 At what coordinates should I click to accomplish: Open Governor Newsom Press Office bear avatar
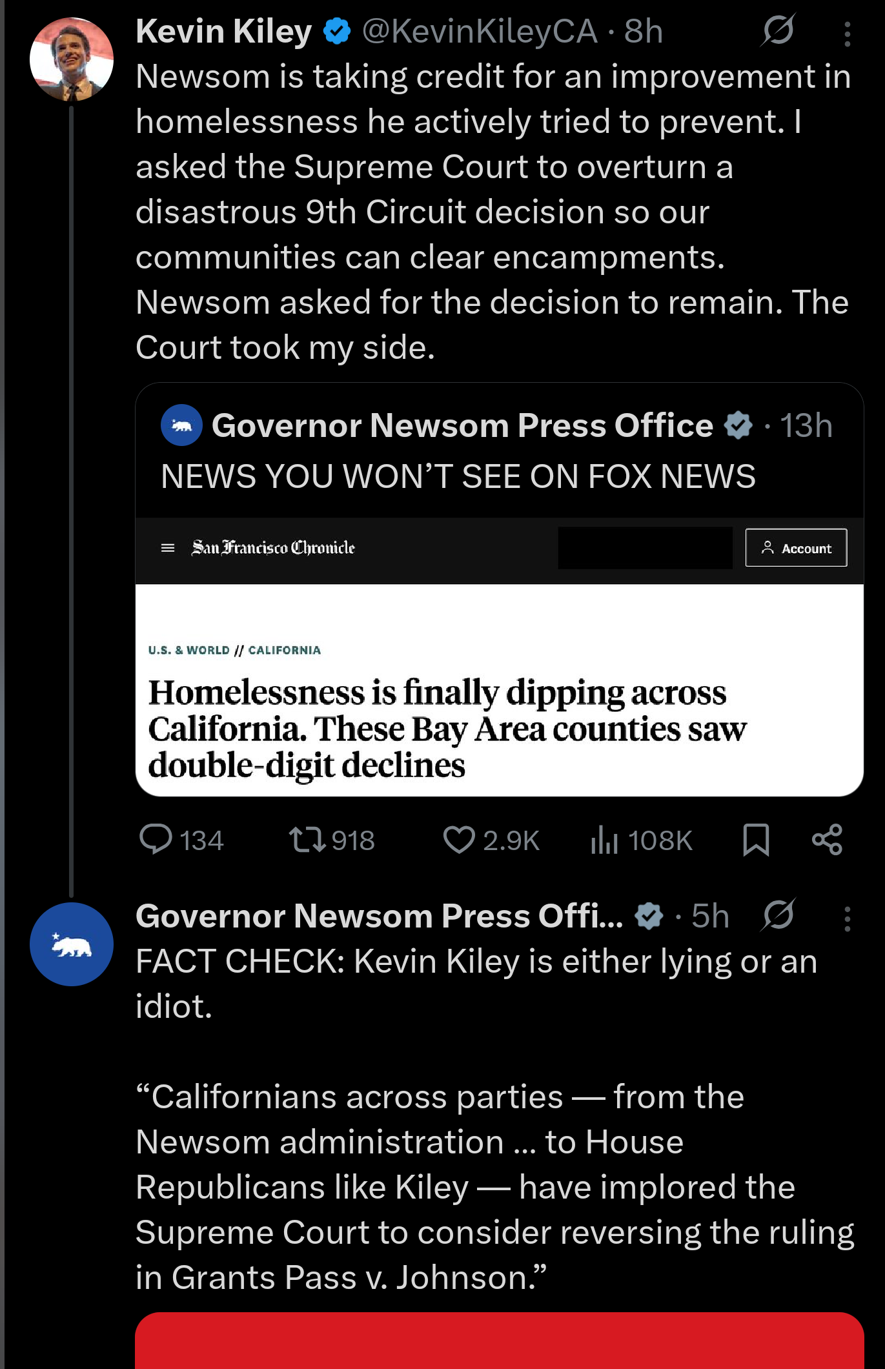click(x=72, y=944)
